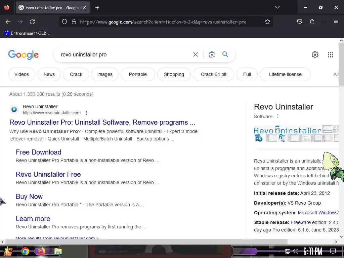
Task: Open the Revo Uninstaller Free sitelink
Action: click(48, 174)
